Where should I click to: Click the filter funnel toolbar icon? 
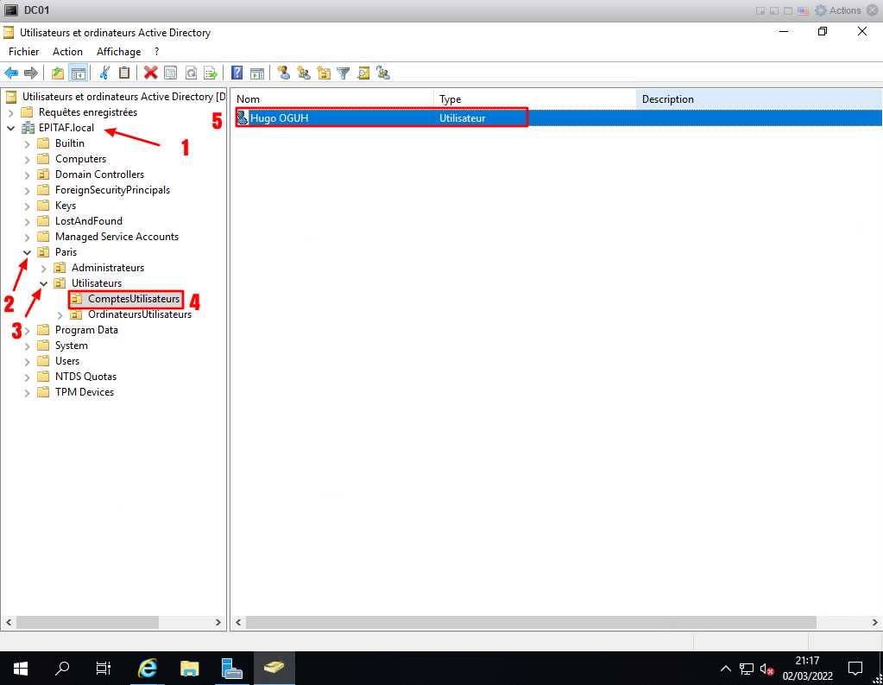click(344, 73)
